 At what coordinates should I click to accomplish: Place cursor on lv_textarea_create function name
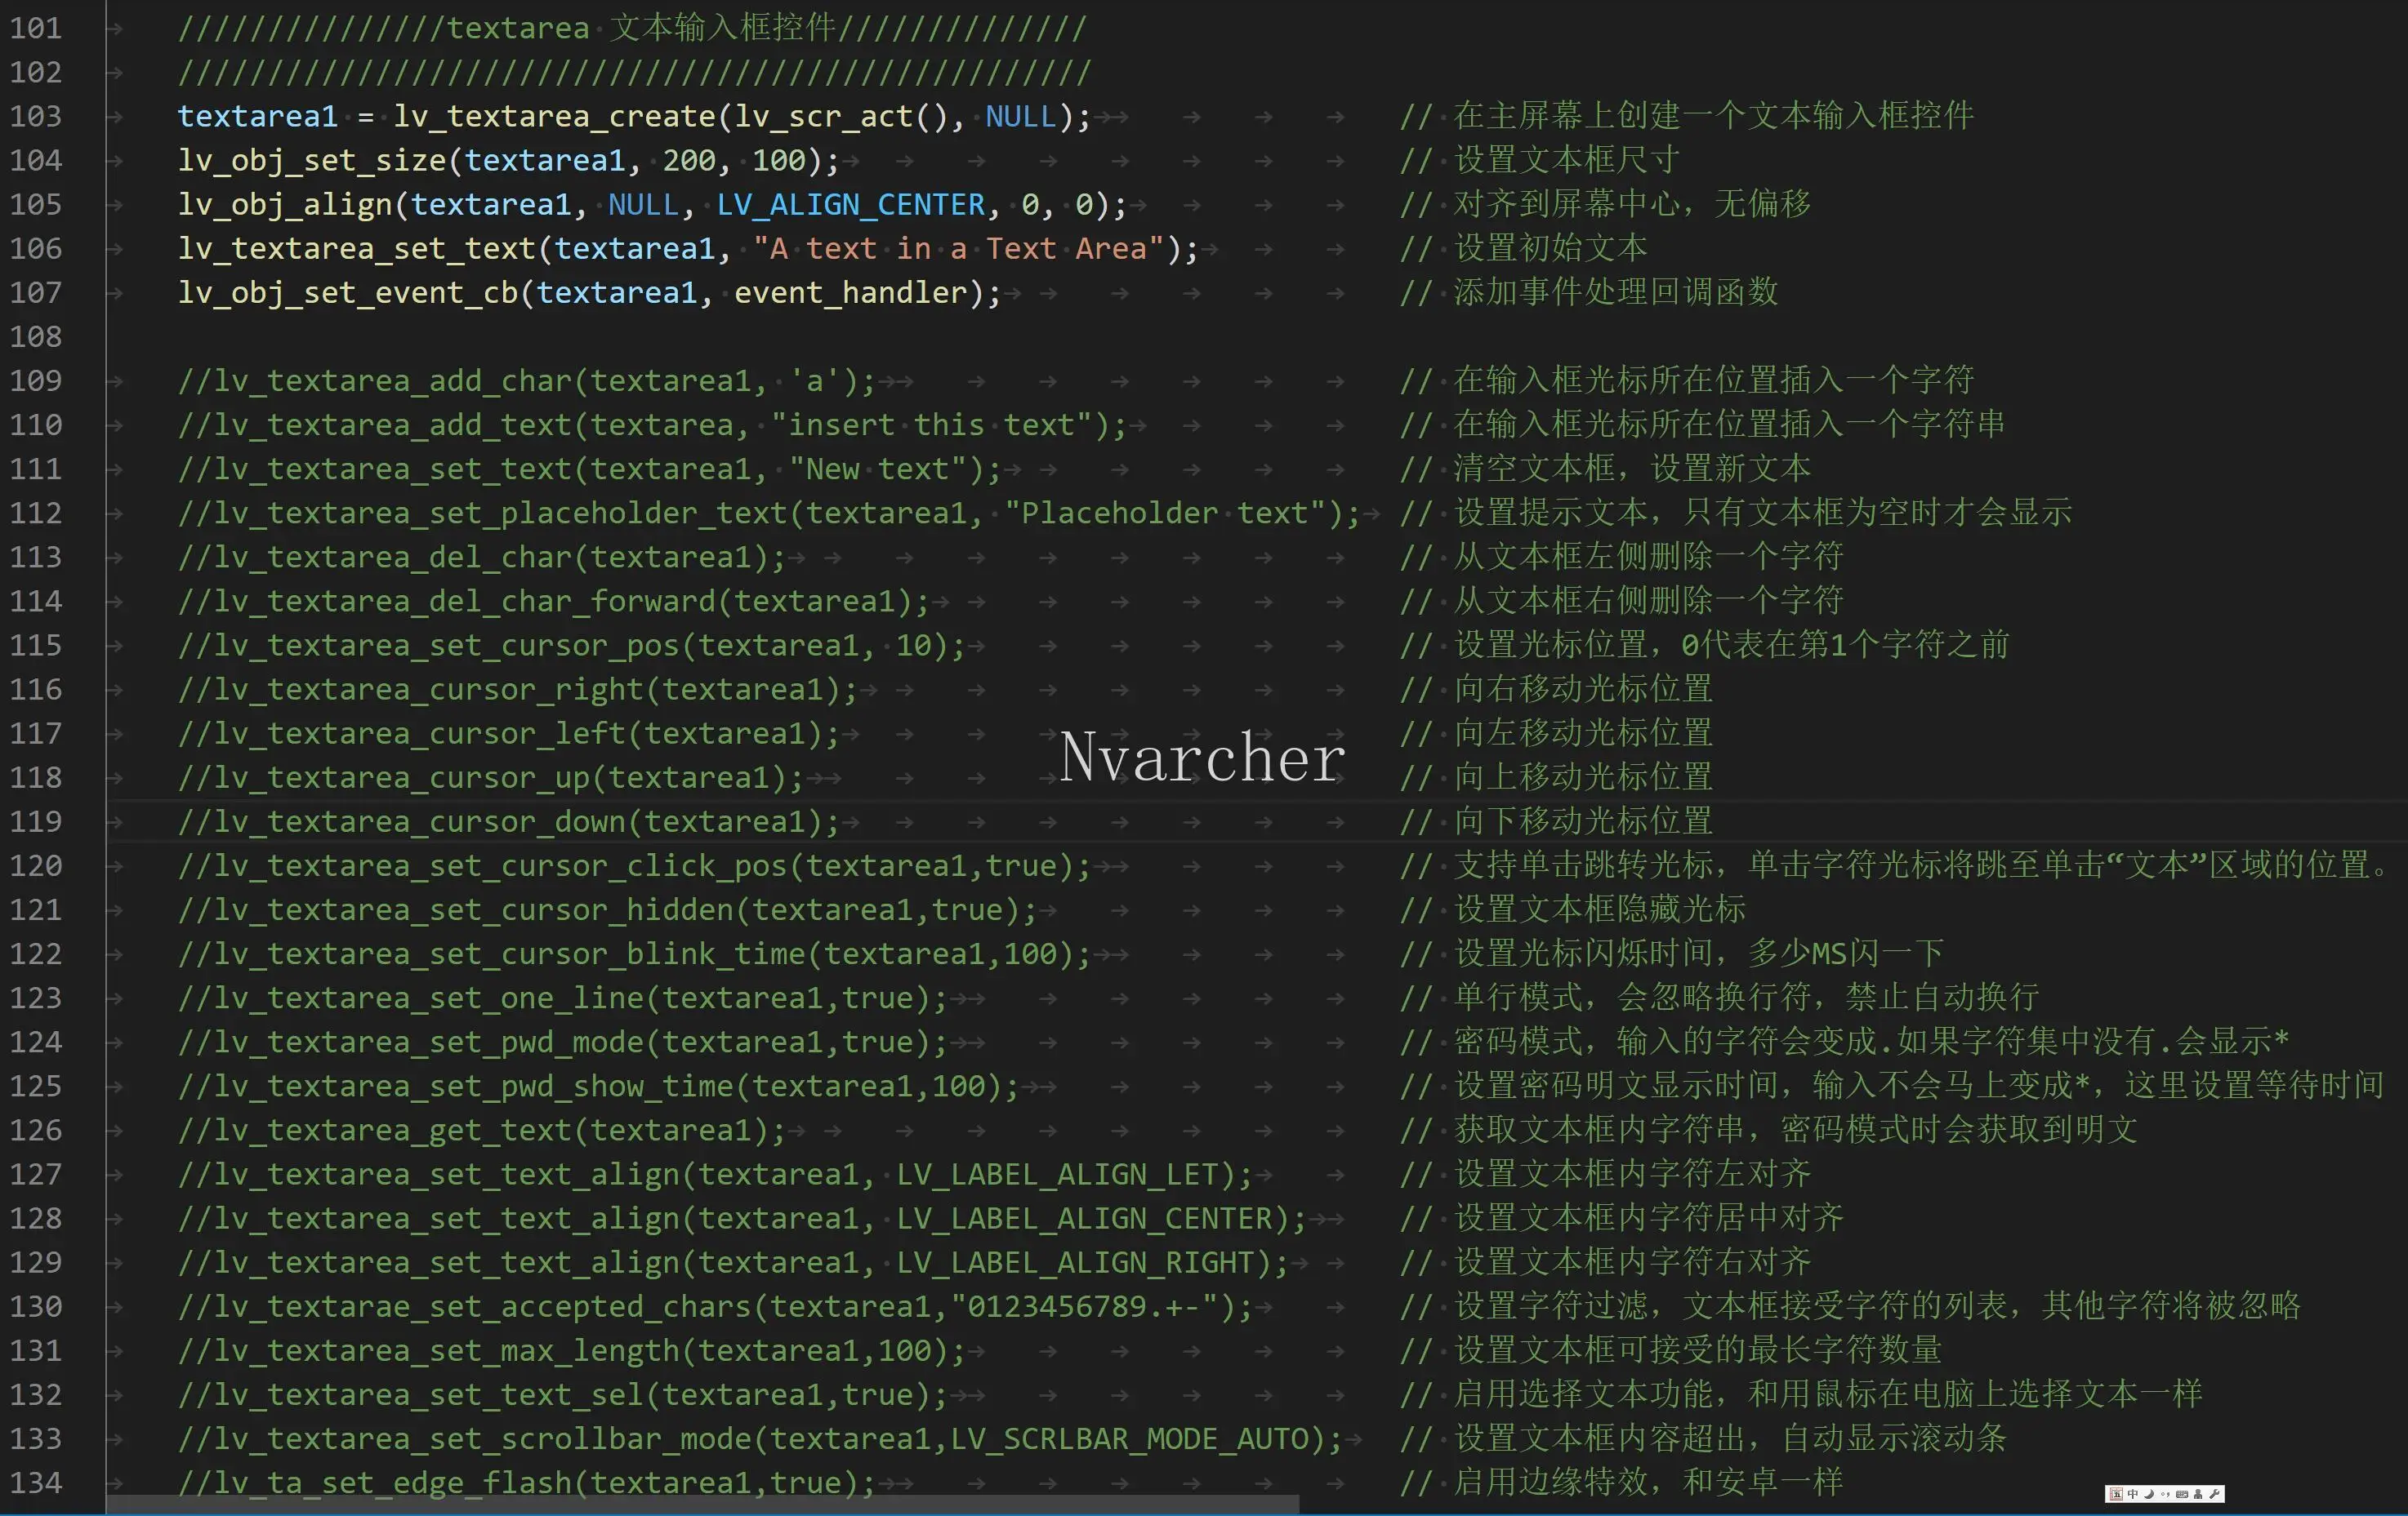[555, 117]
